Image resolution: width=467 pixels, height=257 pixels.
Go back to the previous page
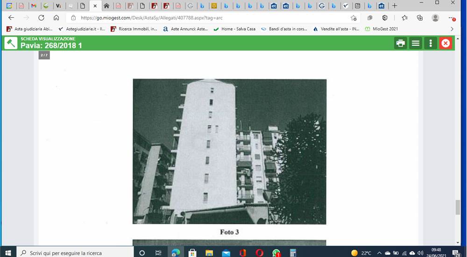pyautogui.click(x=11, y=18)
